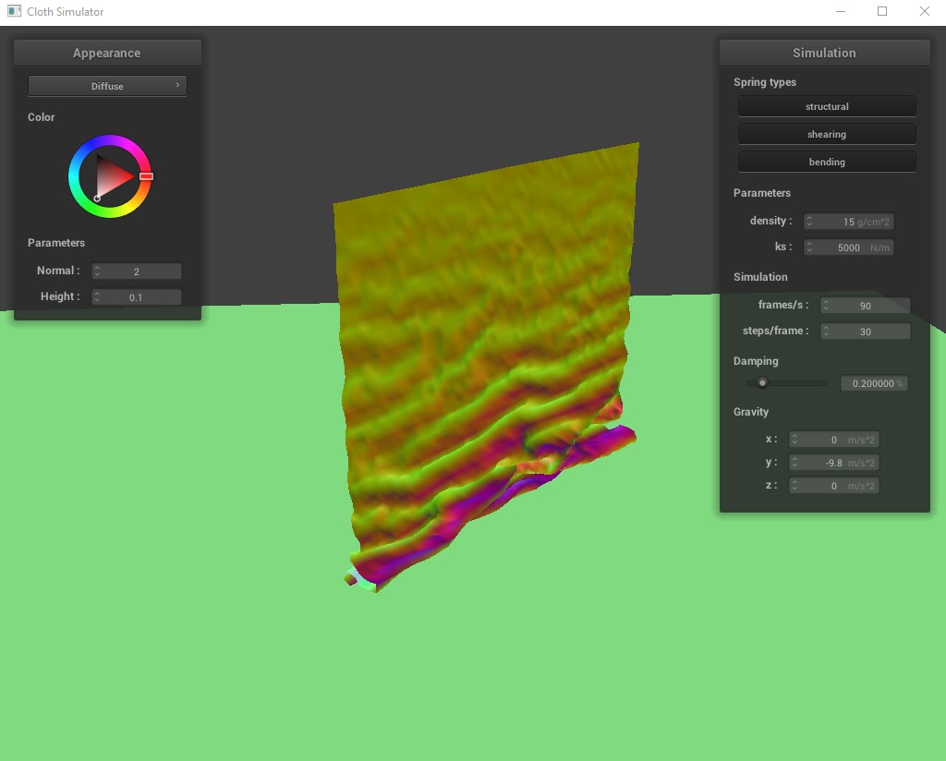
Task: Minimize the Cloth Simulator window
Action: [841, 11]
